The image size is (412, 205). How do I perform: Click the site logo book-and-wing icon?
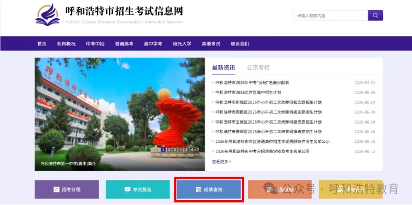[48, 15]
